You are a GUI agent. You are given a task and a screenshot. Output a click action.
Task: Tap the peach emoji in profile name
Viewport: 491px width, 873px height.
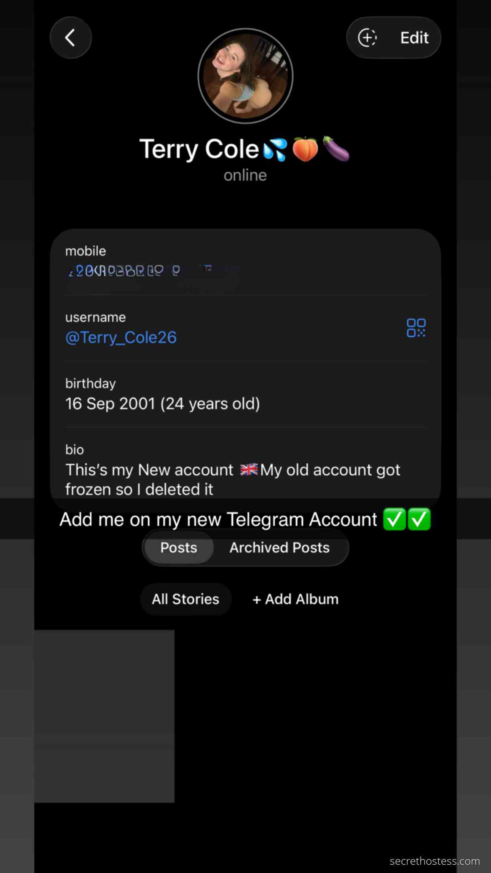(x=305, y=149)
